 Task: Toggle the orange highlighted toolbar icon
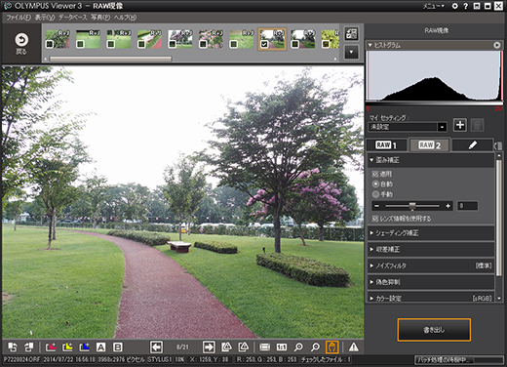(x=331, y=347)
